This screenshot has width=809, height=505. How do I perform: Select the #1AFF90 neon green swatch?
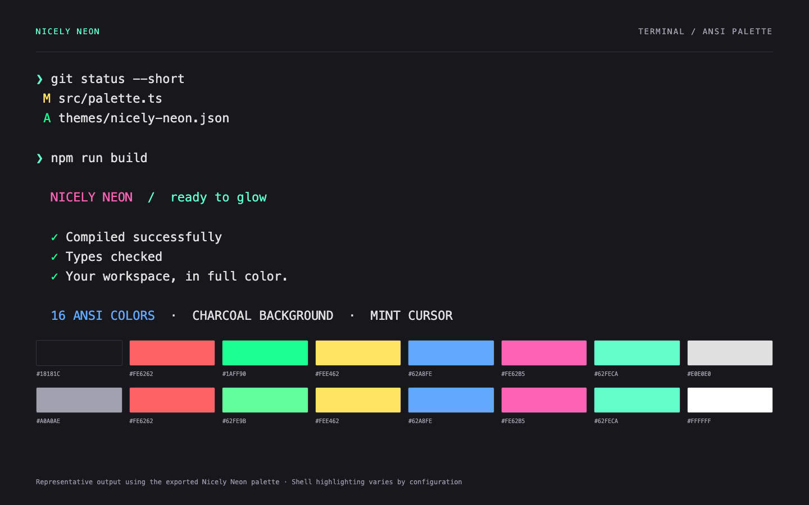pos(265,353)
